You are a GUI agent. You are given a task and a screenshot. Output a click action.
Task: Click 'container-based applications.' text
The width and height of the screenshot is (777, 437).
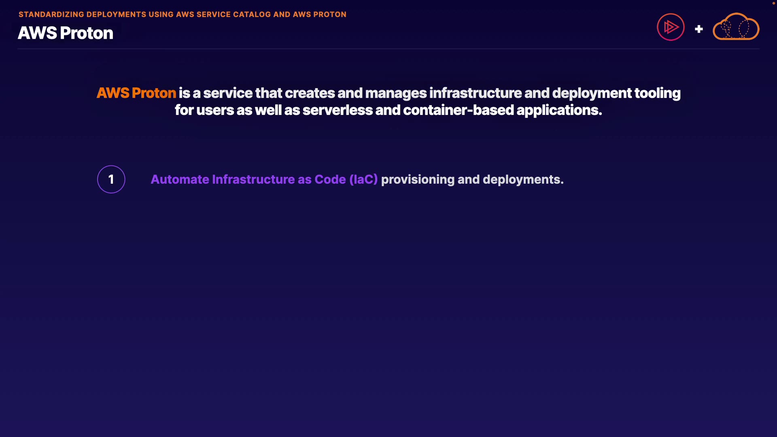click(502, 110)
